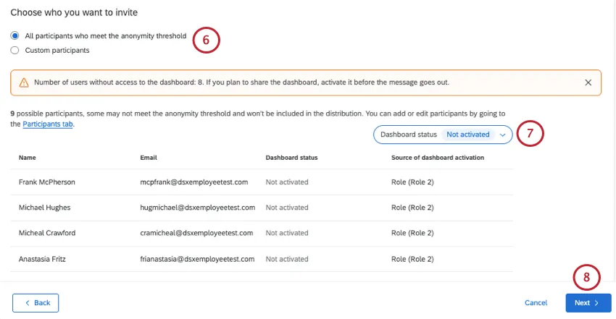Screen dimensions: 616x319
Task: Proceed by clicking Next
Action: 588,303
